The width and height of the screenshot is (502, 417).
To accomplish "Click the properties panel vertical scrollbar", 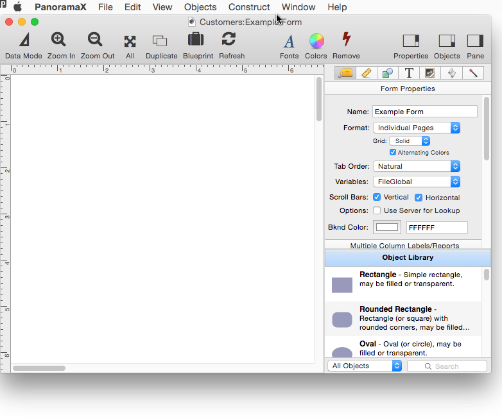I will 487,129.
